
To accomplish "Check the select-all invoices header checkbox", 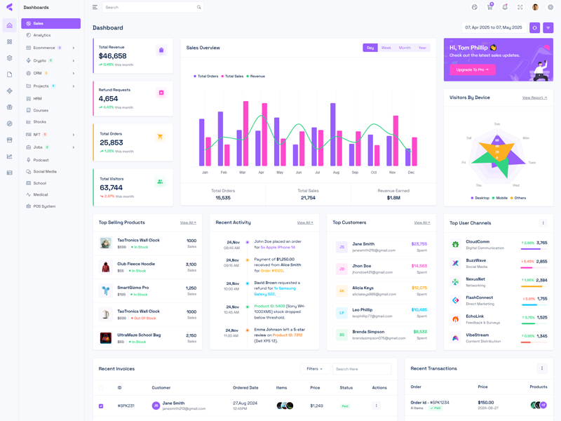I will click(101, 387).
